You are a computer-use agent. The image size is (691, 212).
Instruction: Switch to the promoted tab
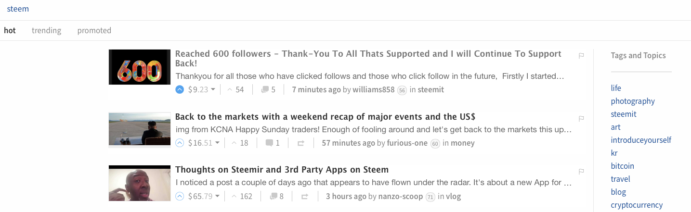(94, 30)
